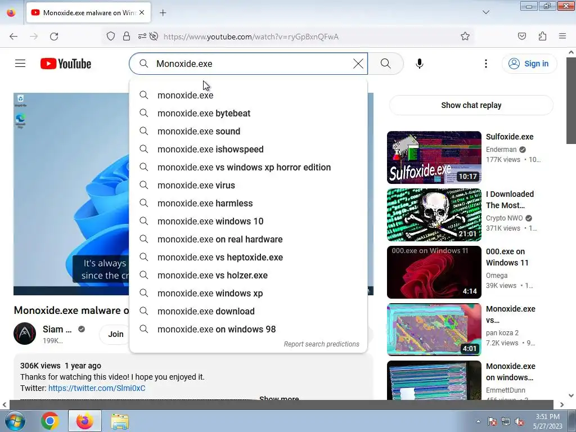Open the YouTube guide hamburger menu

20,64
